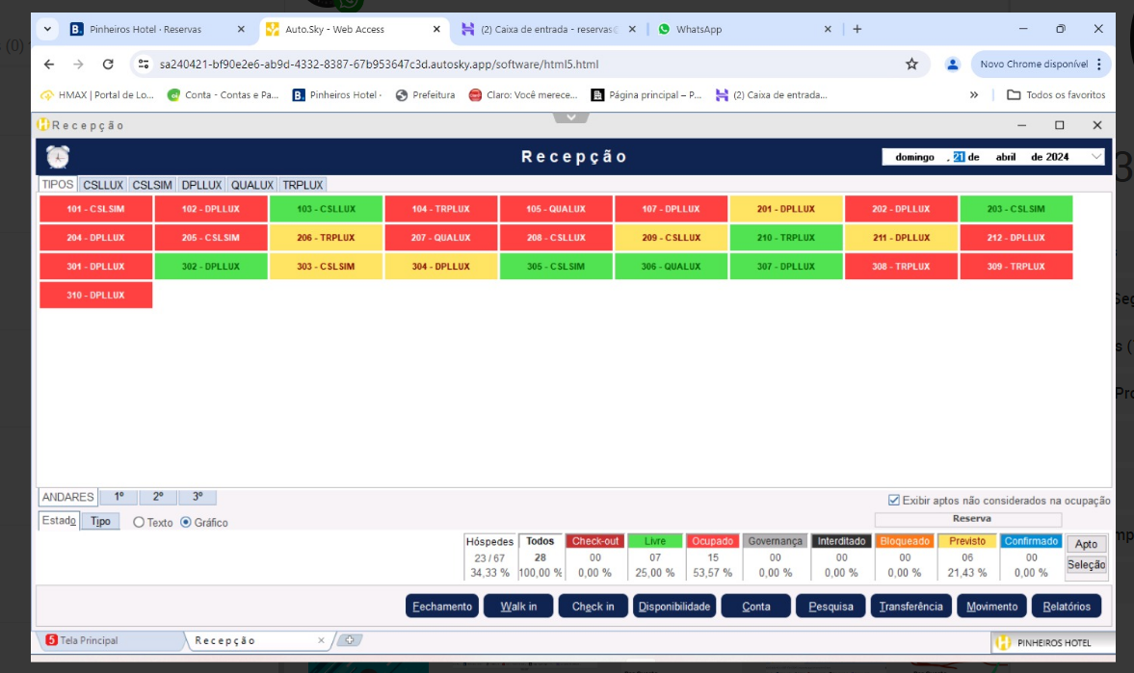Expand the collapsed top panel chevron

(x=570, y=117)
